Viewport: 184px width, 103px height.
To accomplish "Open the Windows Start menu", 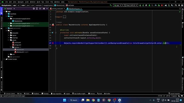I will 64,100.
